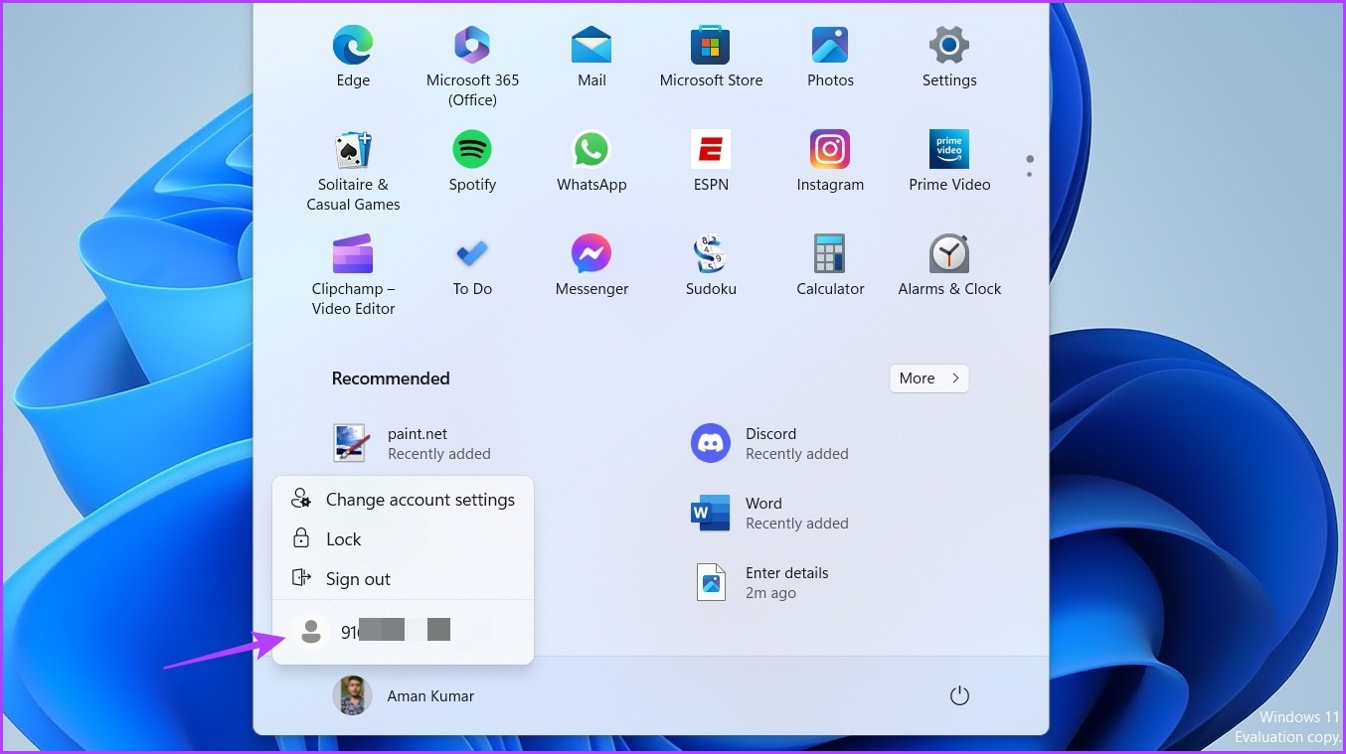Open the Edge browser app

(353, 58)
